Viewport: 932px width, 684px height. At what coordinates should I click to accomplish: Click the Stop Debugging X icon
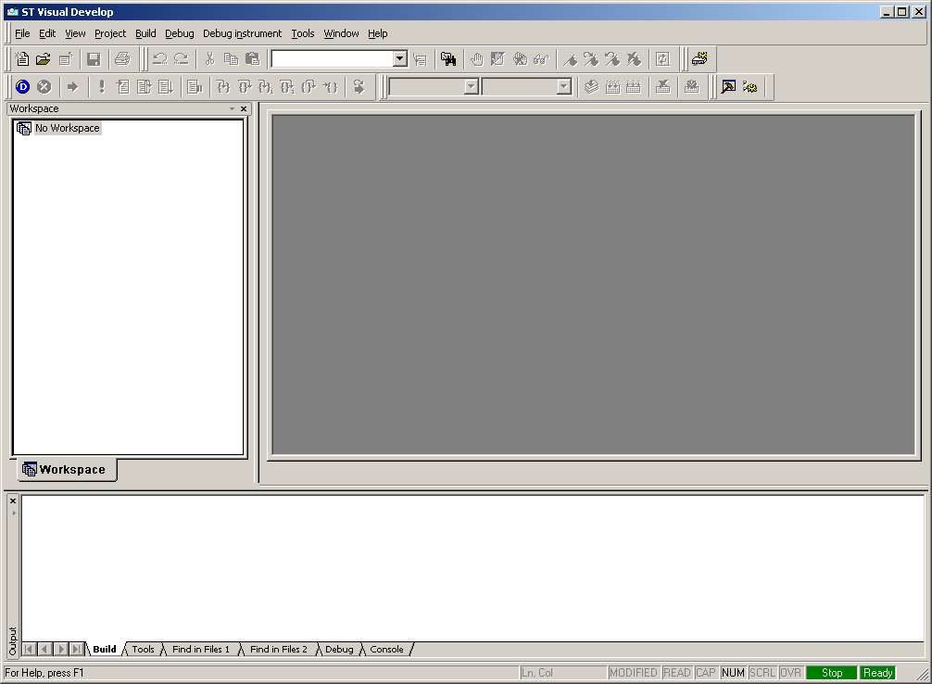(x=44, y=87)
